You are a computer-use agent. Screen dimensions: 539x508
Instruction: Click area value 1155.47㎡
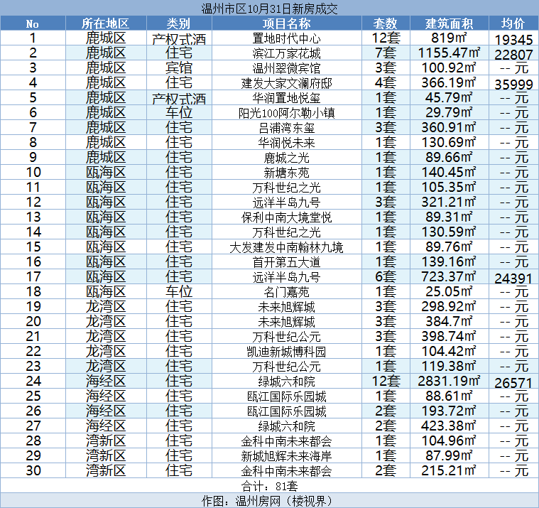coord(449,53)
